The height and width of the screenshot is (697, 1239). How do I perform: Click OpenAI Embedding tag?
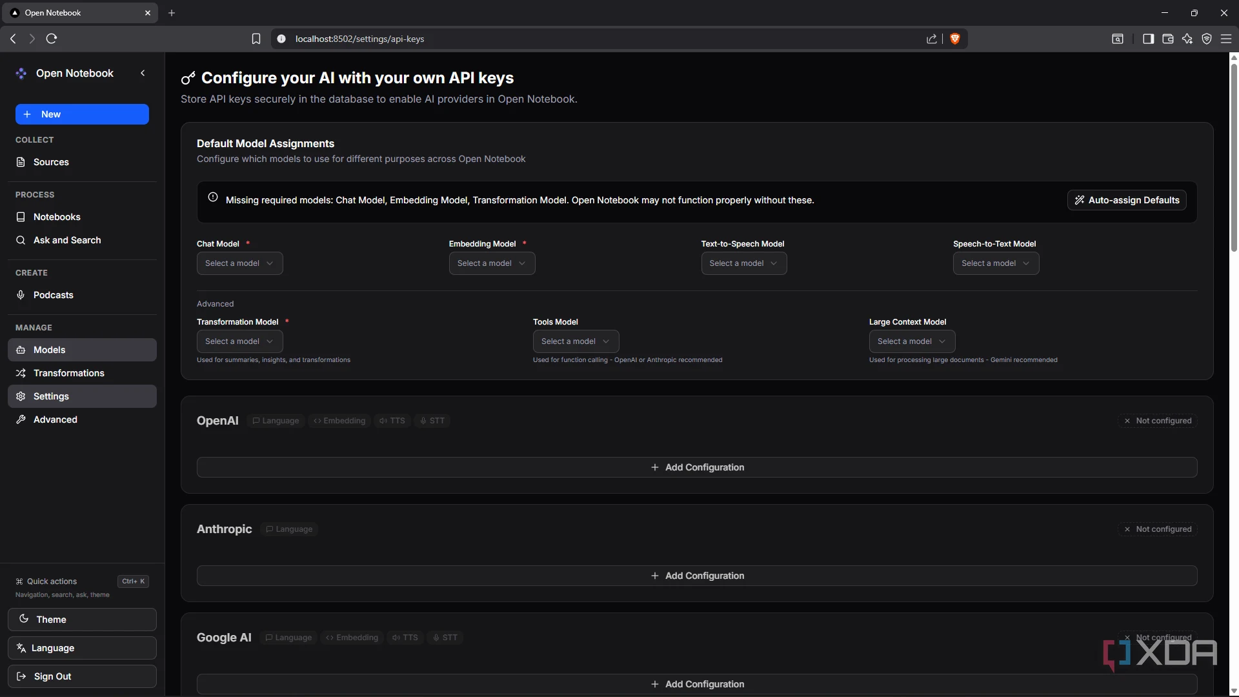(339, 421)
